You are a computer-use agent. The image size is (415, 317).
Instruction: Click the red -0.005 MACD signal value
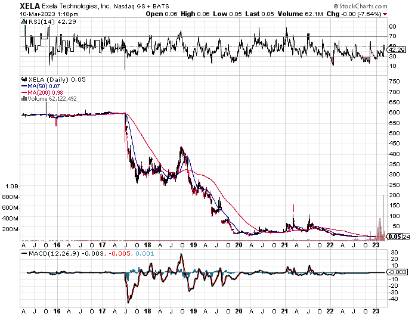coord(119,254)
